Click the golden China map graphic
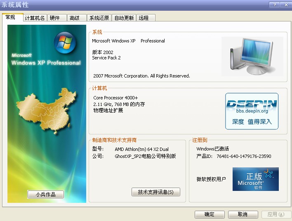The image size is (292, 221). (47, 111)
